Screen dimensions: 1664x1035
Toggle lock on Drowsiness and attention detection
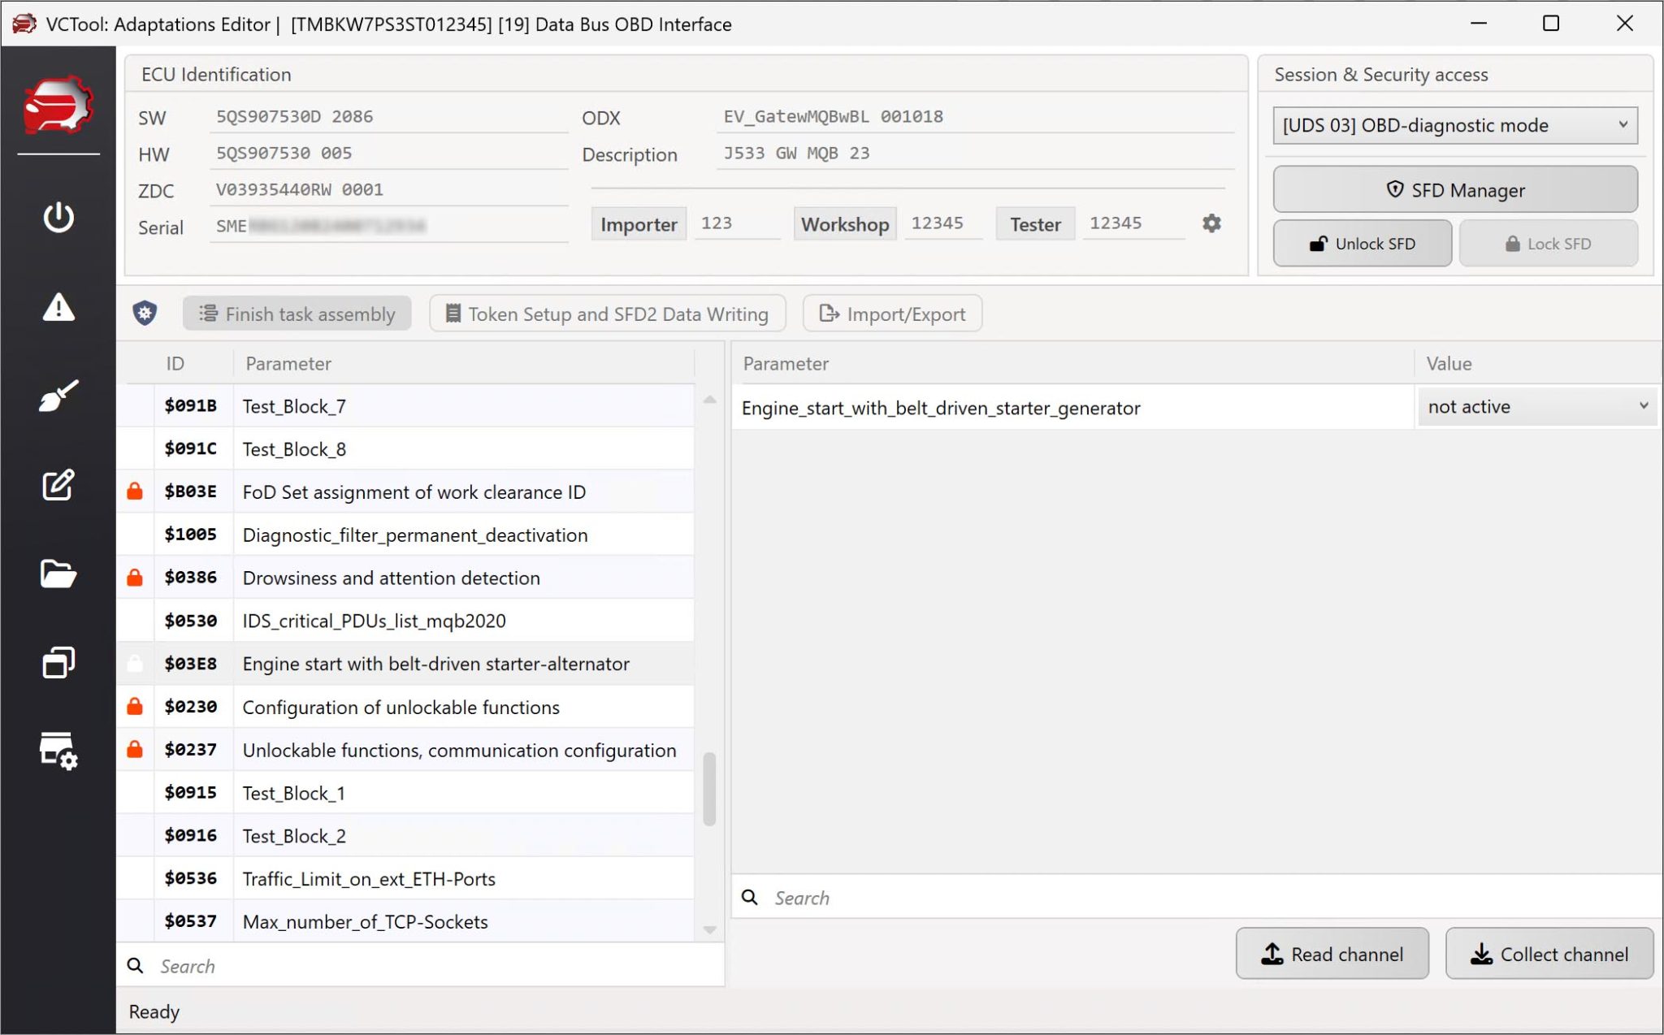click(x=135, y=578)
